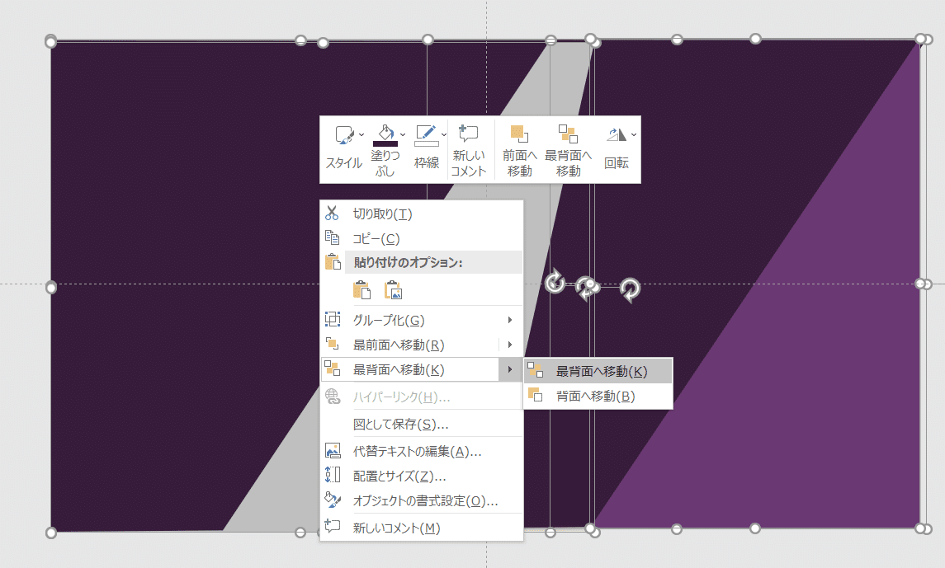Click the format icon beside オブジェクトの書式設定
Image resolution: width=945 pixels, height=568 pixels.
click(x=333, y=500)
